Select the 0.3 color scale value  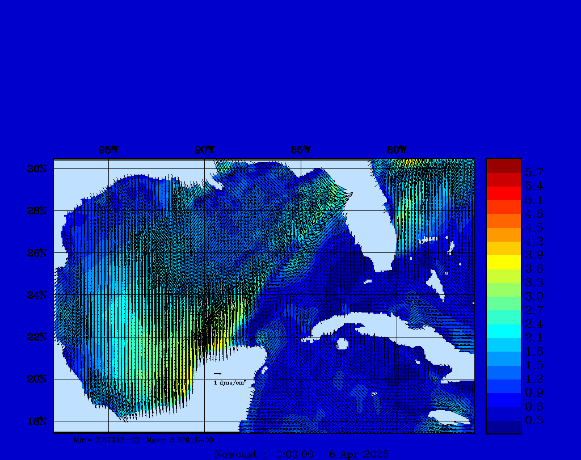pos(534,420)
